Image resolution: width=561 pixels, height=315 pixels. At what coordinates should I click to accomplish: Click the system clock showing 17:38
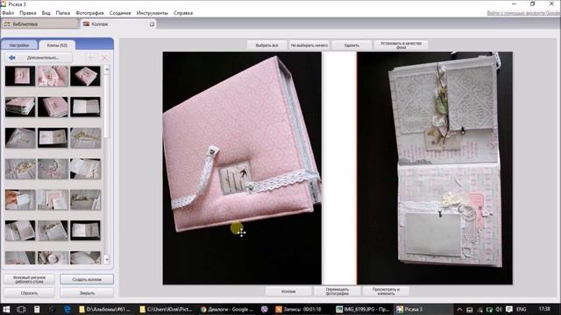pos(544,309)
